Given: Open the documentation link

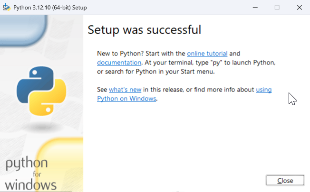Looking at the screenshot, I should pyautogui.click(x=119, y=63).
